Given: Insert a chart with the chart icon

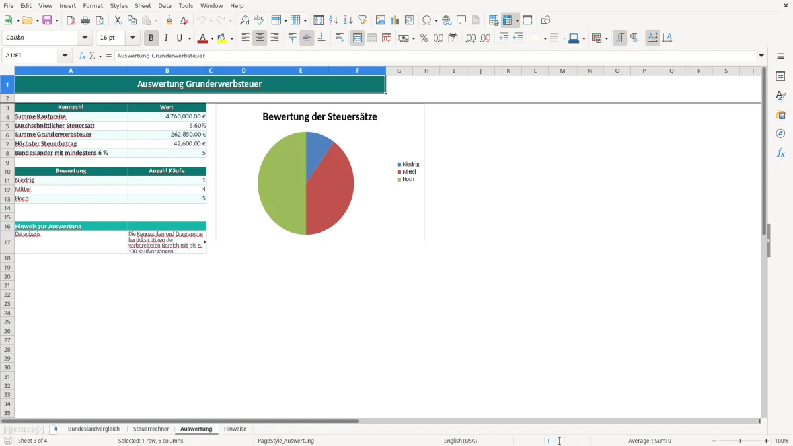Looking at the screenshot, I should [x=395, y=20].
